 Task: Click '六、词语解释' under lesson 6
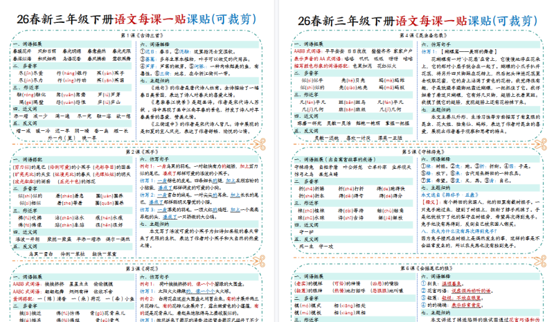click(x=436, y=276)
